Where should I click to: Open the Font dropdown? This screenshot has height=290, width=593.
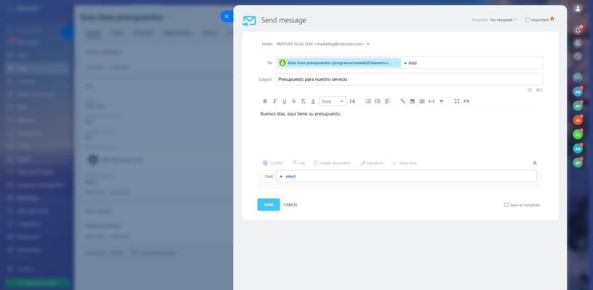click(333, 101)
